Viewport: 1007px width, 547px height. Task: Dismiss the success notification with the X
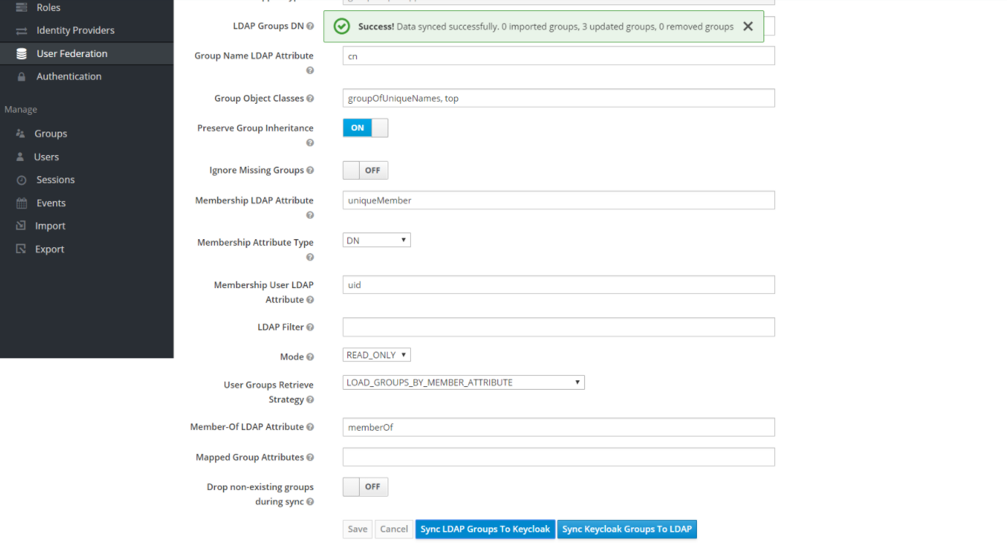tap(747, 26)
